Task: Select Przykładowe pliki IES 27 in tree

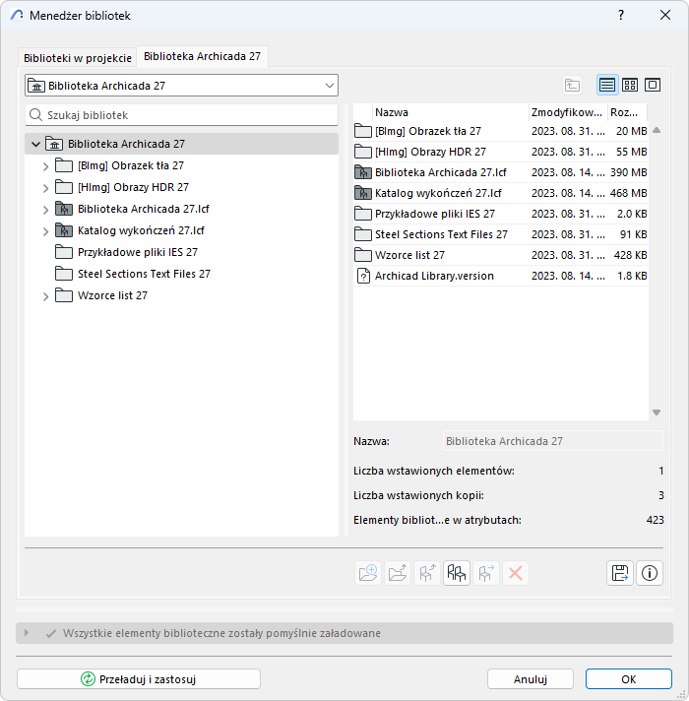Action: pyautogui.click(x=138, y=252)
